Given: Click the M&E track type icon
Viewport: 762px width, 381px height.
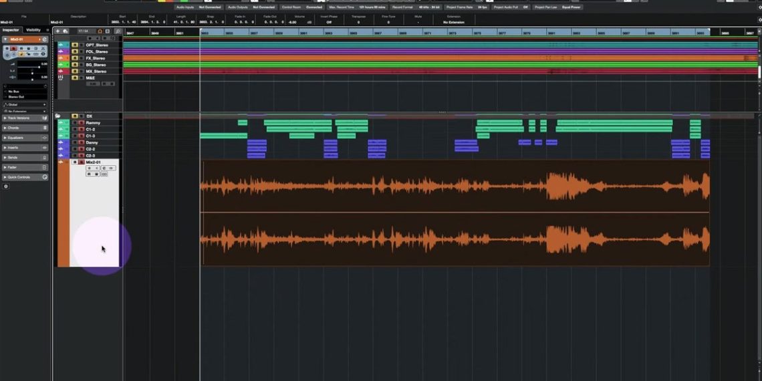Looking at the screenshot, I should pyautogui.click(x=60, y=78).
